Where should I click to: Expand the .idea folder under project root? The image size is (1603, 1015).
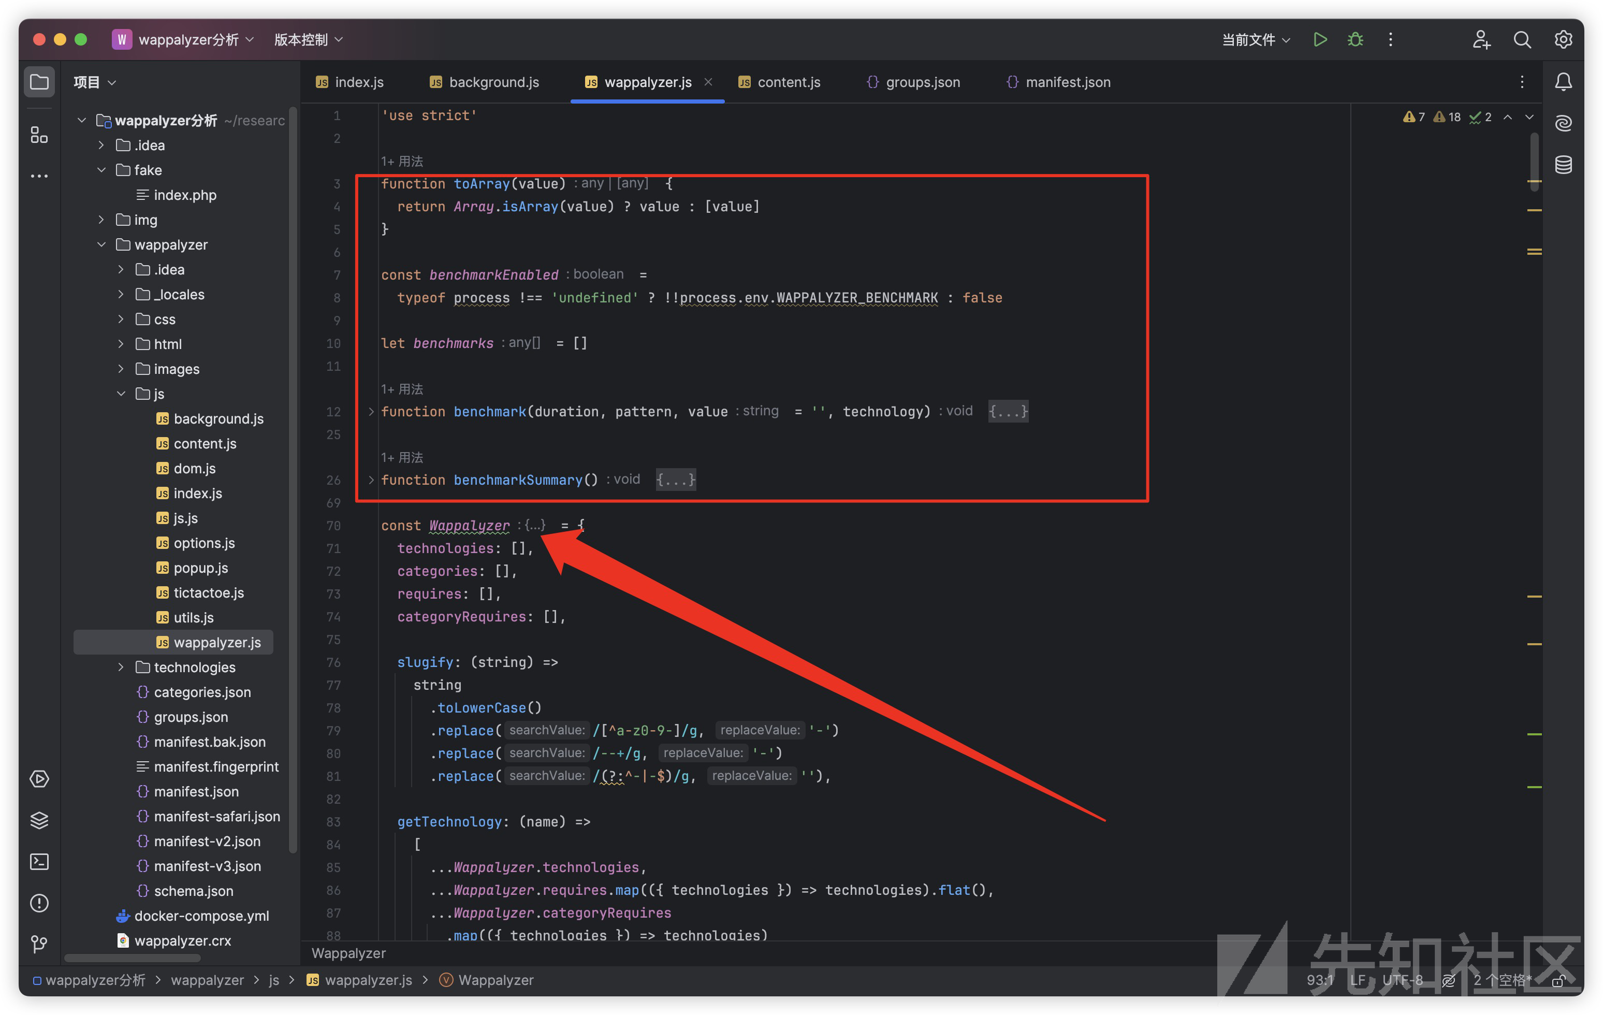[101, 145]
